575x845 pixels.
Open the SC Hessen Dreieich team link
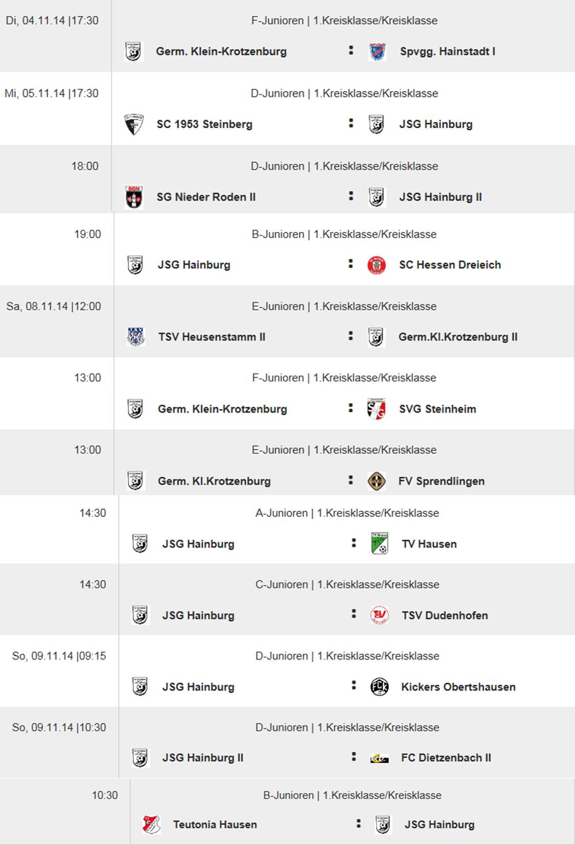[x=450, y=265]
